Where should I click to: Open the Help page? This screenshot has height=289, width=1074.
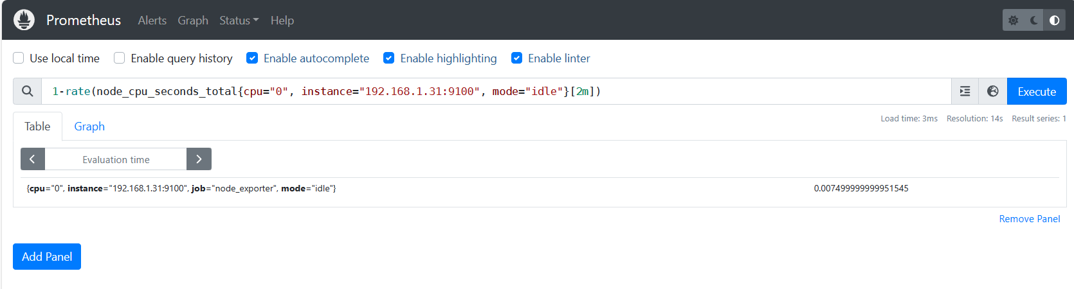(x=282, y=21)
